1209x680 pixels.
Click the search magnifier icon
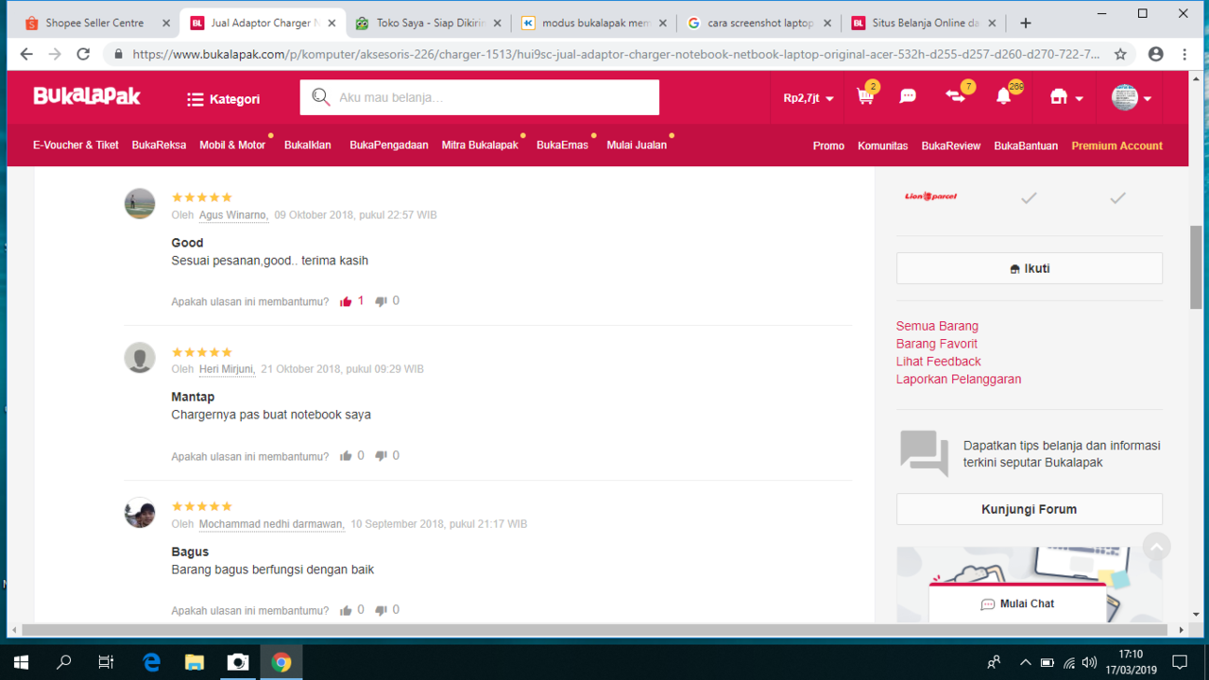tap(320, 97)
